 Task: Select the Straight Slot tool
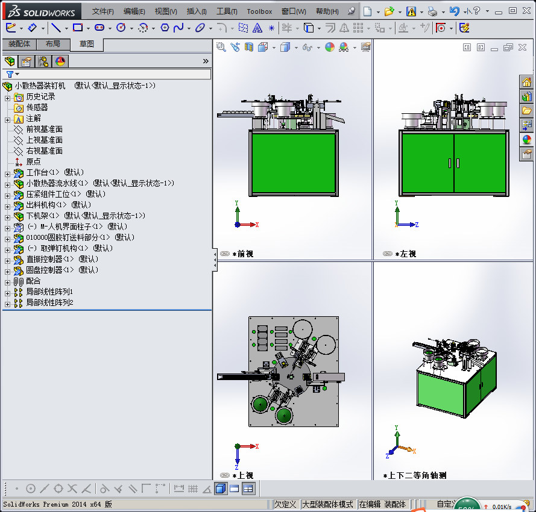pos(99,28)
